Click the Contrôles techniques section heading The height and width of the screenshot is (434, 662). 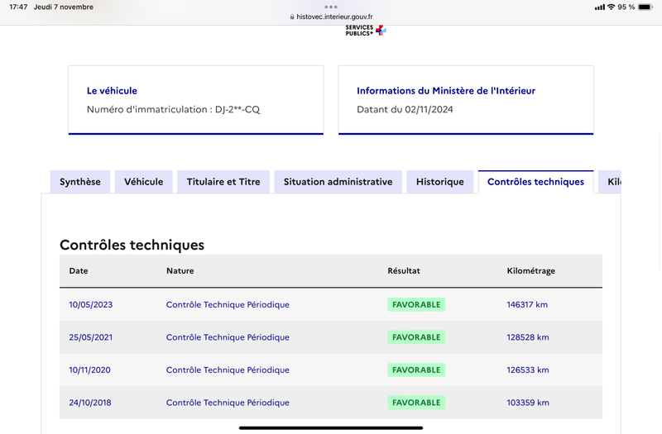point(132,245)
